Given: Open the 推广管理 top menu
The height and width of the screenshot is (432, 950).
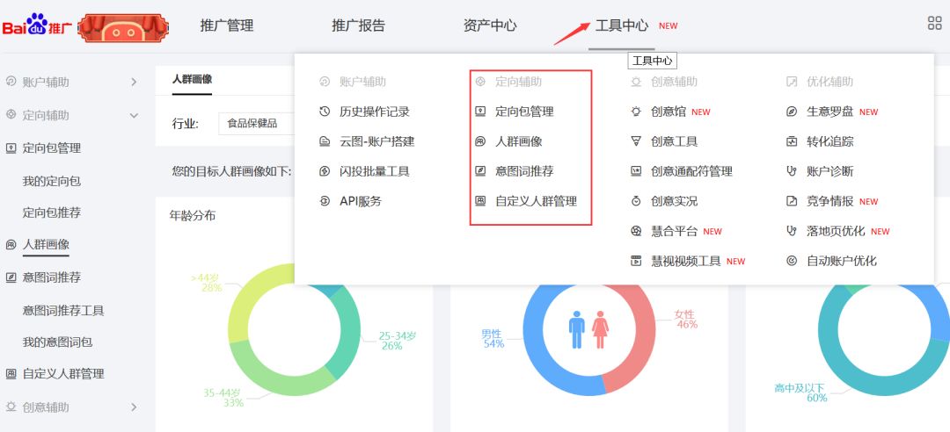Looking at the screenshot, I should (227, 25).
